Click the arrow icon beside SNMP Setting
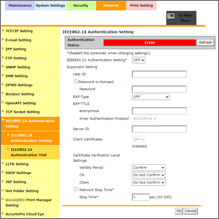This screenshot has width=219, height=219. point(3,67)
